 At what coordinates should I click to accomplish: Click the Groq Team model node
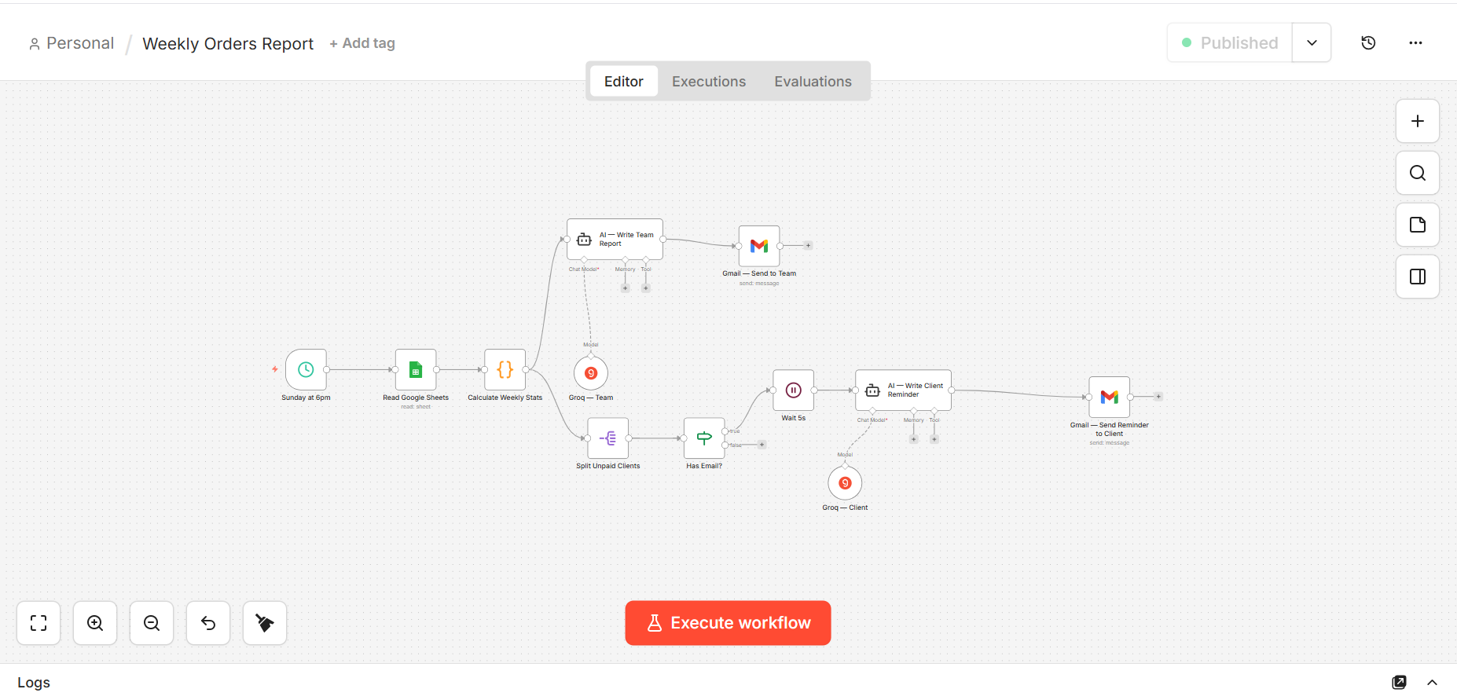[591, 373]
